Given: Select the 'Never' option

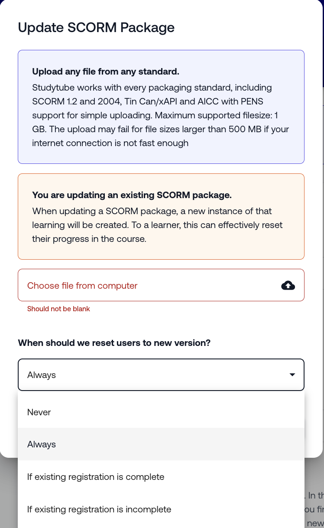Looking at the screenshot, I should click(39, 412).
